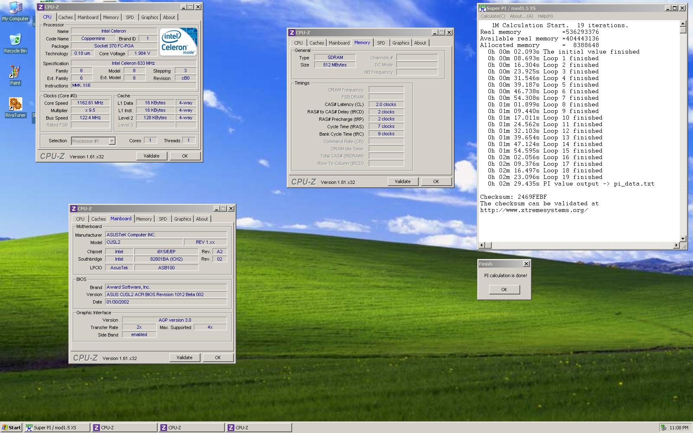The width and height of the screenshot is (693, 433).
Task: Select CPU tab in the Memory CPU-Z window
Action: coord(298,43)
